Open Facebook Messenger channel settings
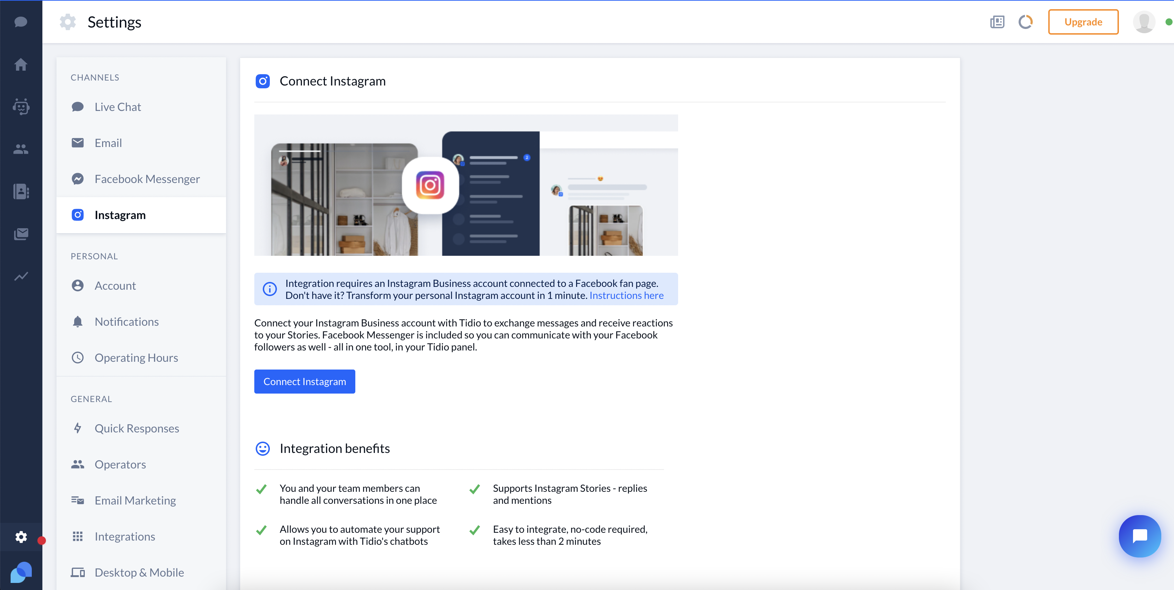 click(x=141, y=179)
